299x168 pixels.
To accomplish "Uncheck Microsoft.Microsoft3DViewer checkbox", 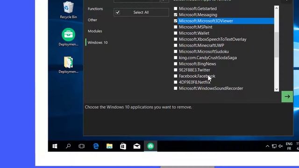I will coord(176,21).
